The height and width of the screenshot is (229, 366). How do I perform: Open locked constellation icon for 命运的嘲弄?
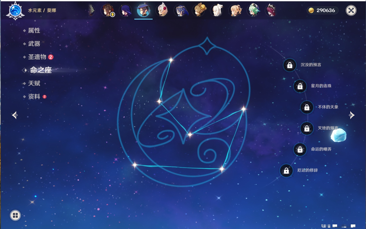(300, 149)
